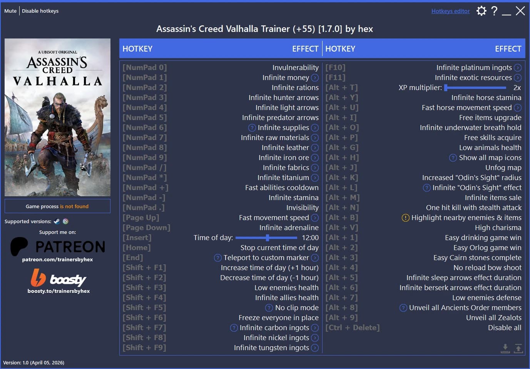The height and width of the screenshot is (369, 530).
Task: Click help icon before Infinite supplies
Action: [252, 128]
